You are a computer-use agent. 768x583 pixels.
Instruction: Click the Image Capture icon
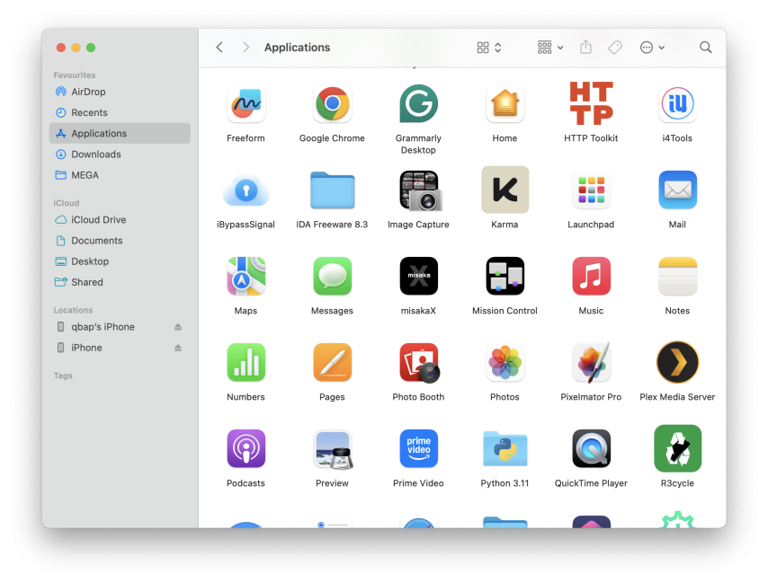tap(420, 190)
